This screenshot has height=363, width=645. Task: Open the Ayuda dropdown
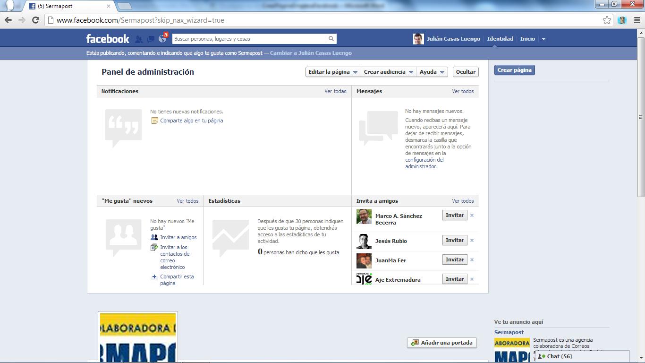click(x=432, y=72)
